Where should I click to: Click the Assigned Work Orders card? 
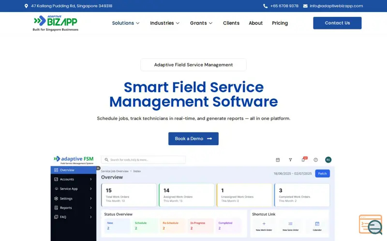(187, 195)
